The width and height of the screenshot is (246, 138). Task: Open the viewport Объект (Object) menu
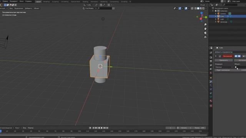[37, 8]
